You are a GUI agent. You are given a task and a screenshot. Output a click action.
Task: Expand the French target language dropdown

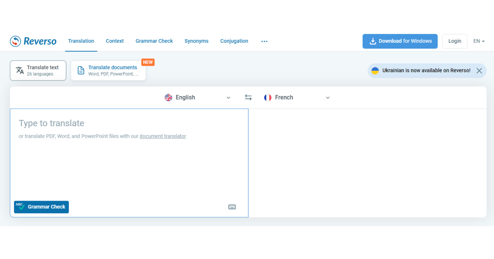pos(328,98)
